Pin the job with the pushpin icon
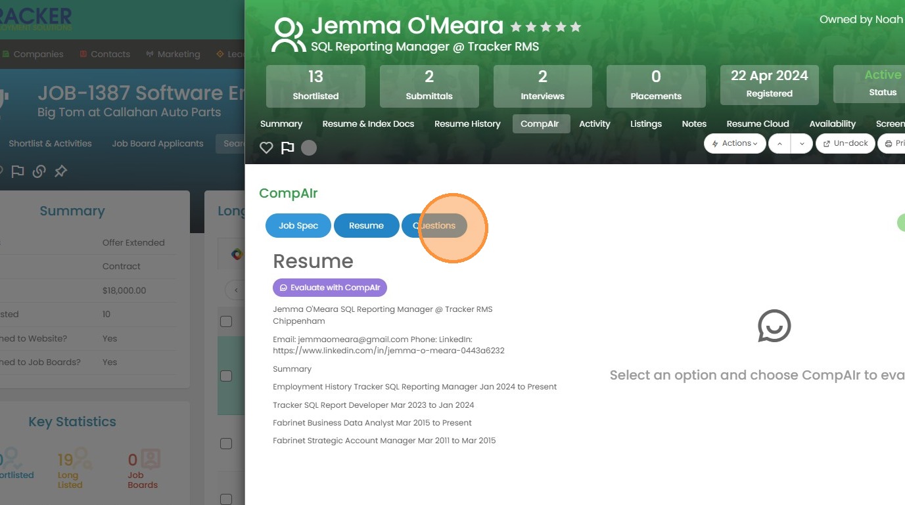This screenshot has width=905, height=505. [61, 171]
